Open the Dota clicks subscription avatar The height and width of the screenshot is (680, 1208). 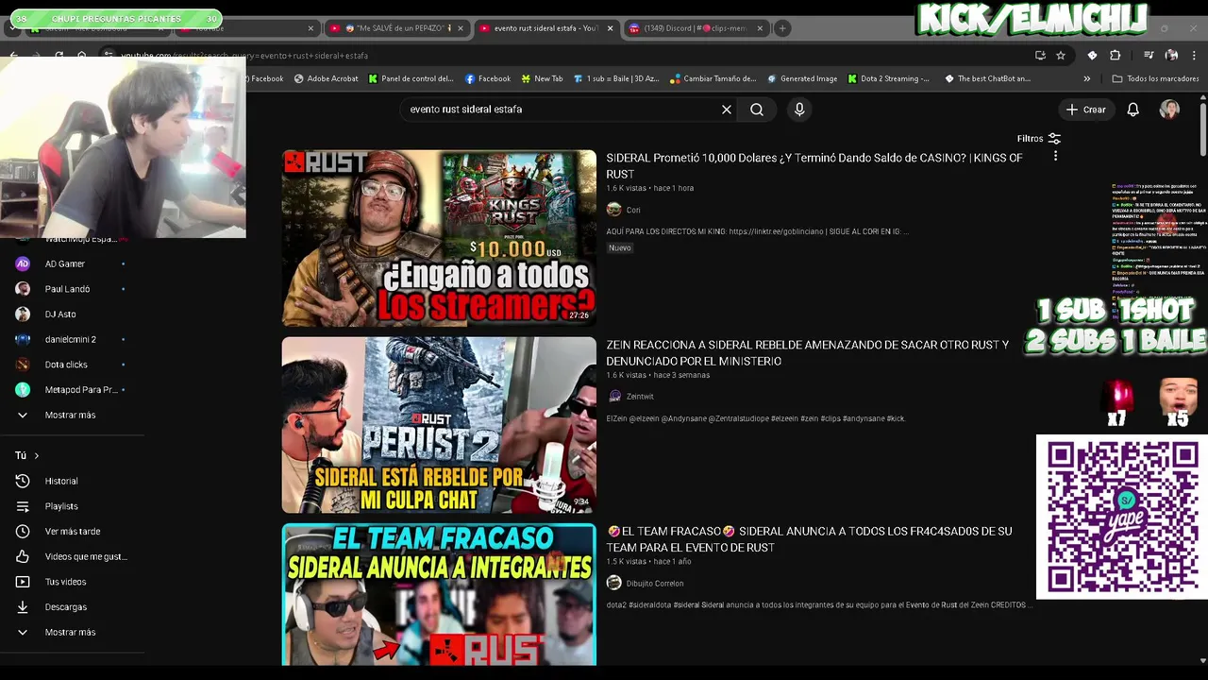23,365
